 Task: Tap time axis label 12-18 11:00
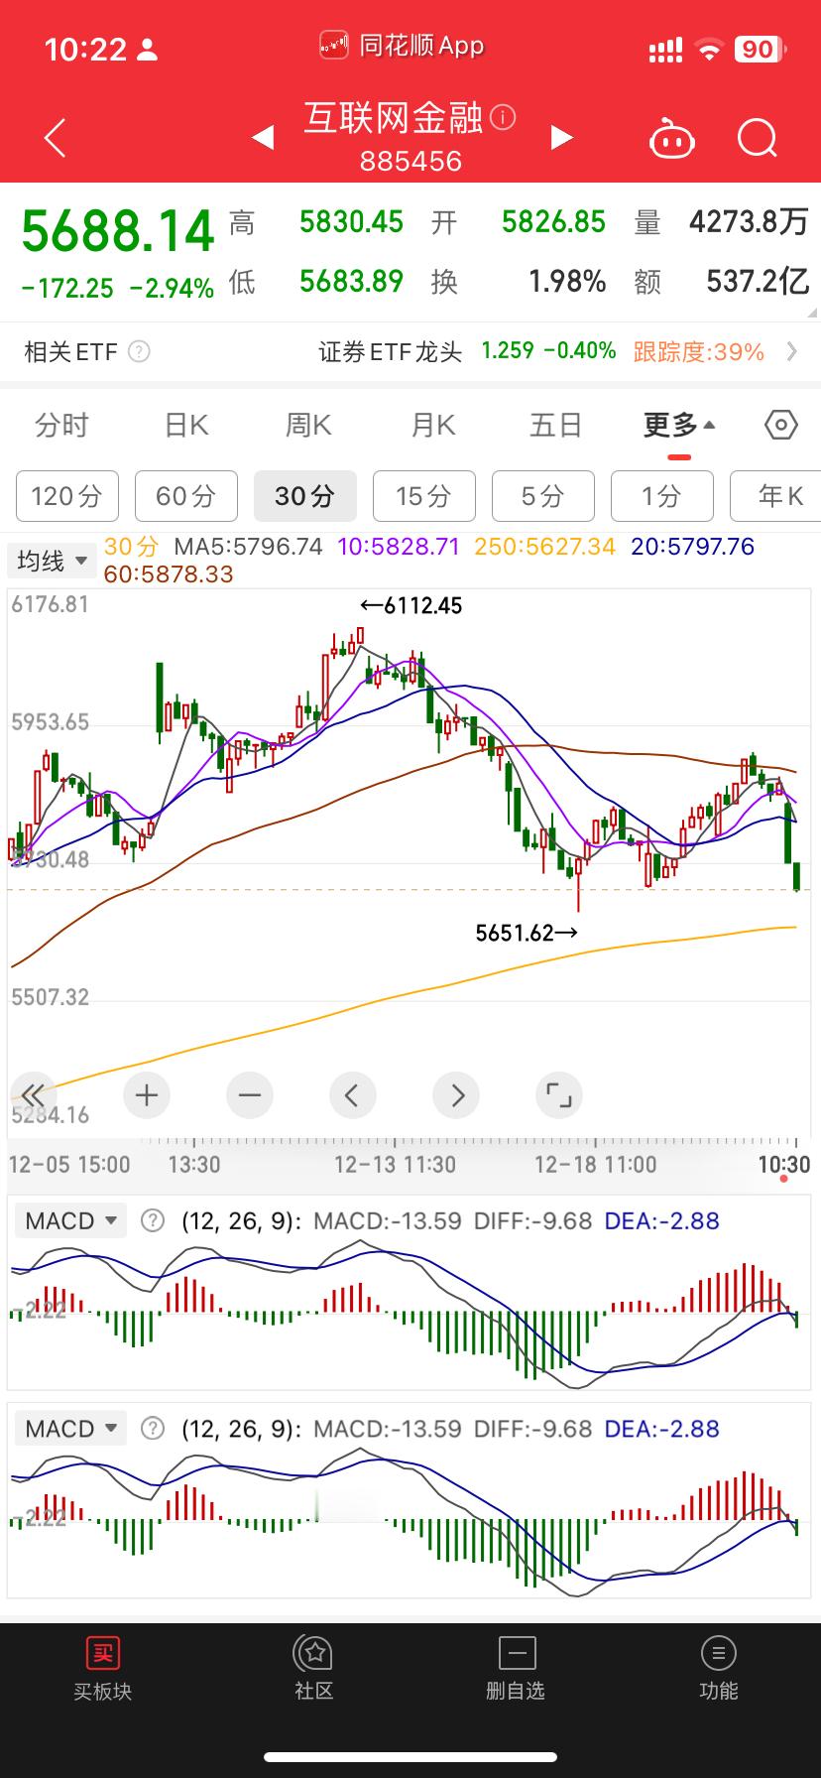595,1164
